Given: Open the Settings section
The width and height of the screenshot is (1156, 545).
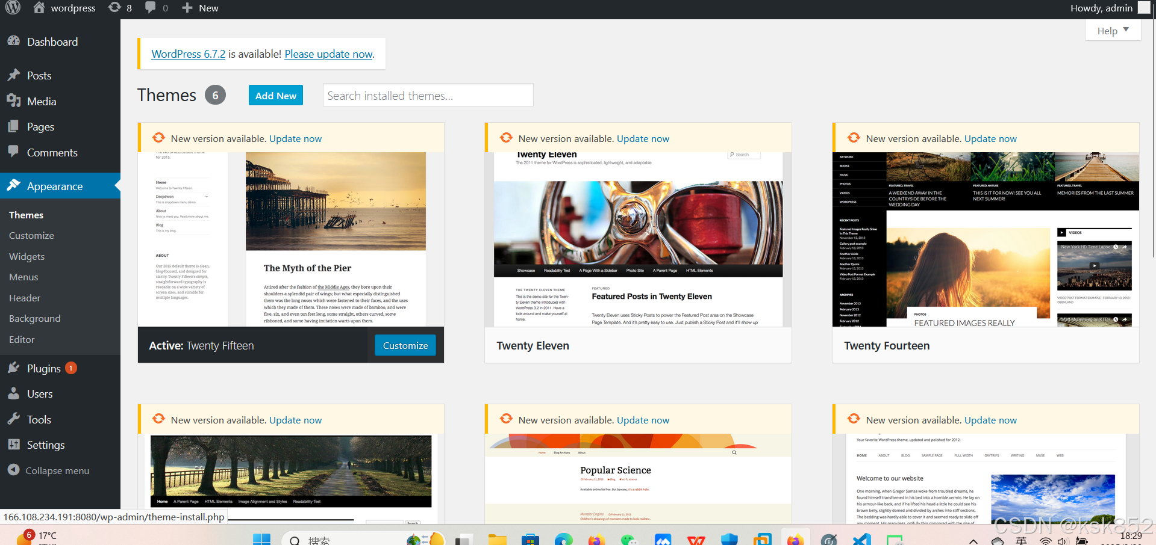Looking at the screenshot, I should pyautogui.click(x=60, y=445).
